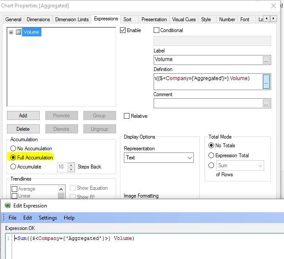Select the Sum of Rows radio button
Image resolution: width=284 pixels, height=259 pixels.
[x=211, y=165]
